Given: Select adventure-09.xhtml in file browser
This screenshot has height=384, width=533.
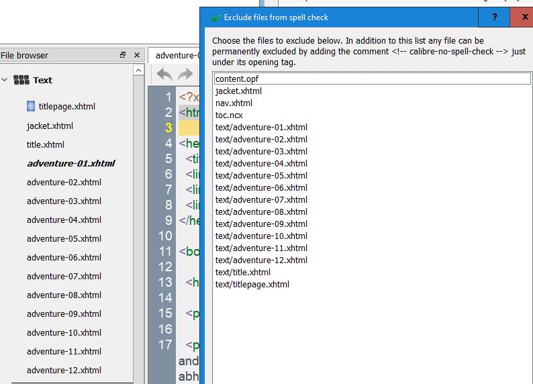Looking at the screenshot, I should coord(64,314).
